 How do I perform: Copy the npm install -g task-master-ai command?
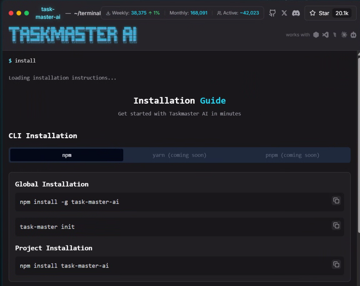[x=336, y=201]
